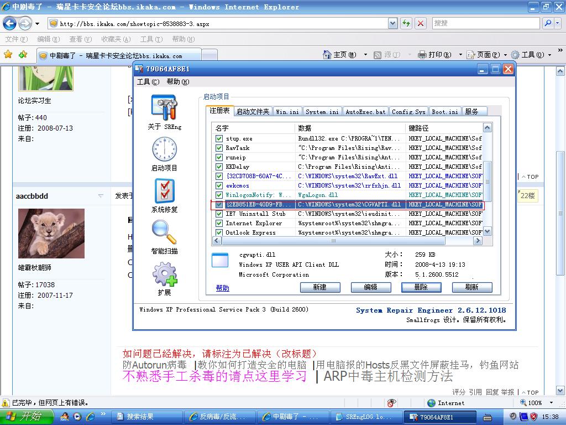Uncheck the IE7 Uninstall Stub entry
The image size is (566, 425).
click(219, 214)
